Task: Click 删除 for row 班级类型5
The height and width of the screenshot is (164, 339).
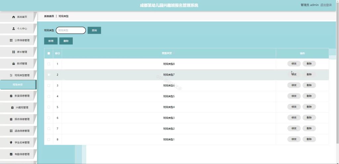Action: [x=309, y=96]
